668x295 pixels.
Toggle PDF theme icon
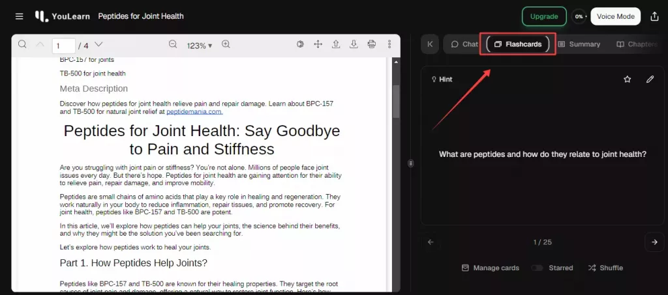pyautogui.click(x=300, y=44)
